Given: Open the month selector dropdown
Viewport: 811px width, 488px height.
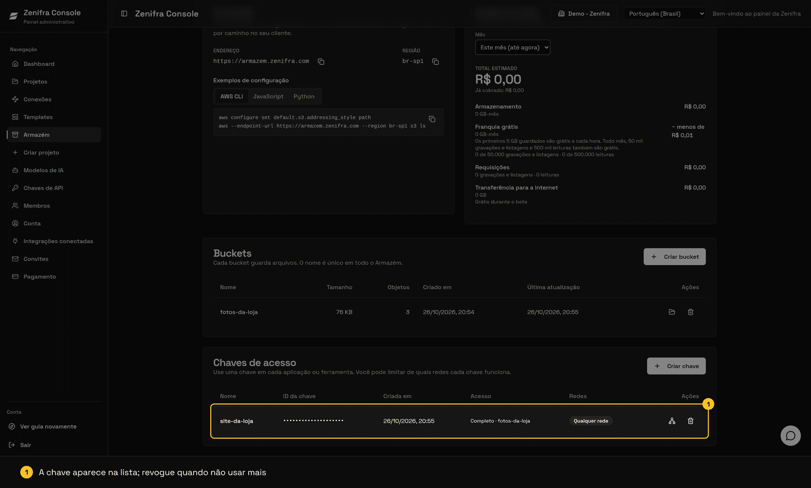Looking at the screenshot, I should [x=512, y=47].
